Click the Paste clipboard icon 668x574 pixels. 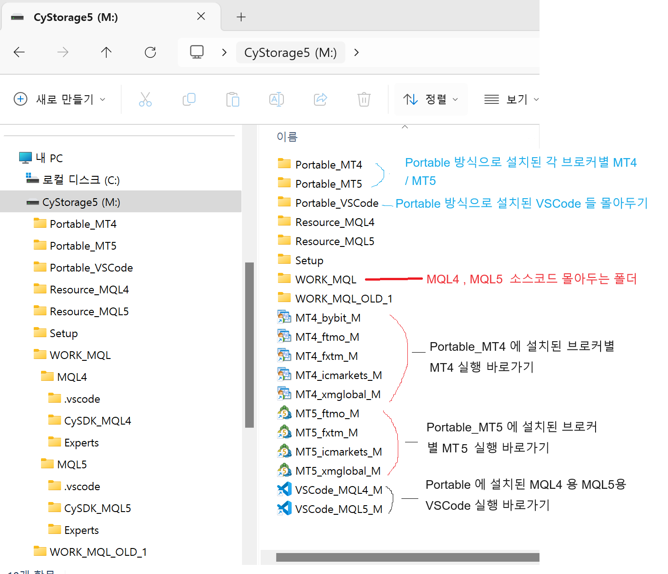point(232,99)
